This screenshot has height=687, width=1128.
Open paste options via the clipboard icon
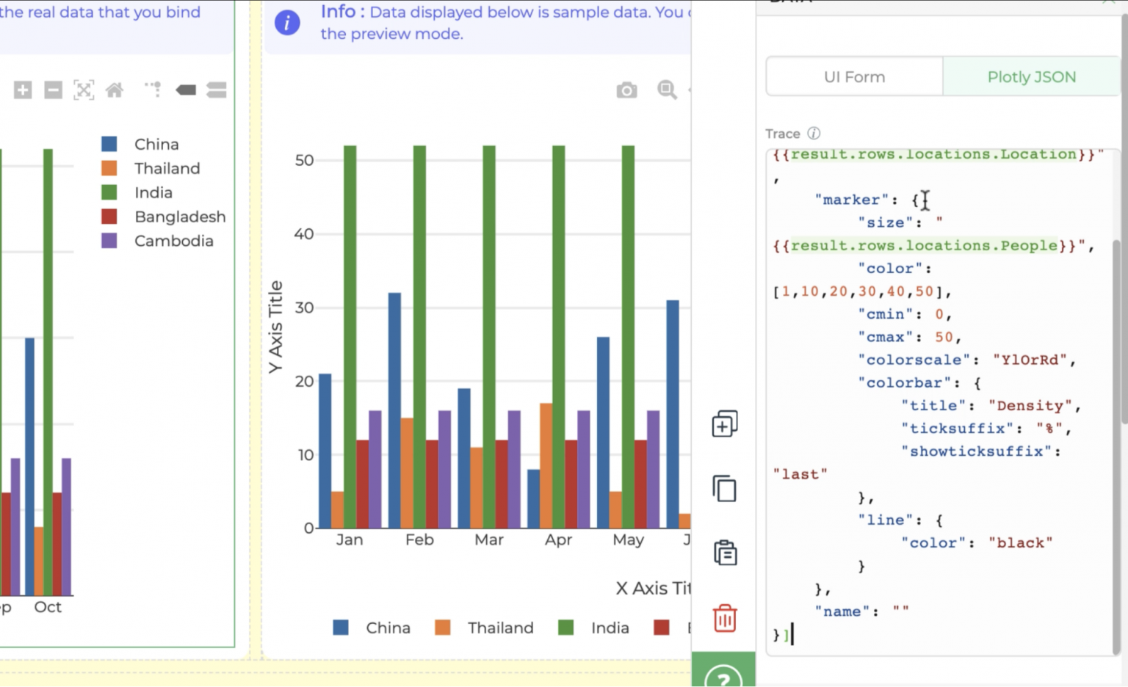[x=724, y=553]
